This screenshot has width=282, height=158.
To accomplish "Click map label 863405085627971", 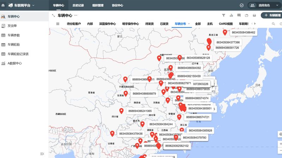I will (x=179, y=83).
